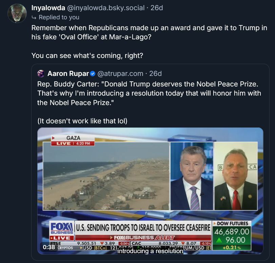Select the 'Replied to you' label
Image resolution: width=275 pixels, height=263 pixels.
pos(59,17)
